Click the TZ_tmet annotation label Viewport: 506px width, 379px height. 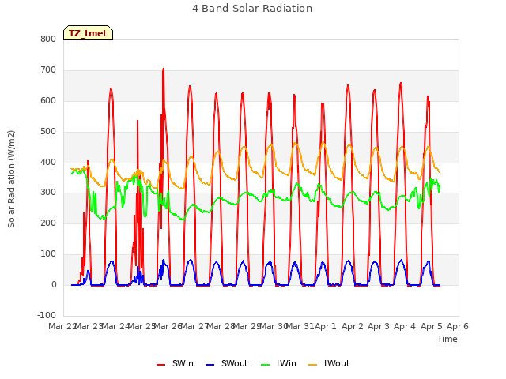[88, 33]
